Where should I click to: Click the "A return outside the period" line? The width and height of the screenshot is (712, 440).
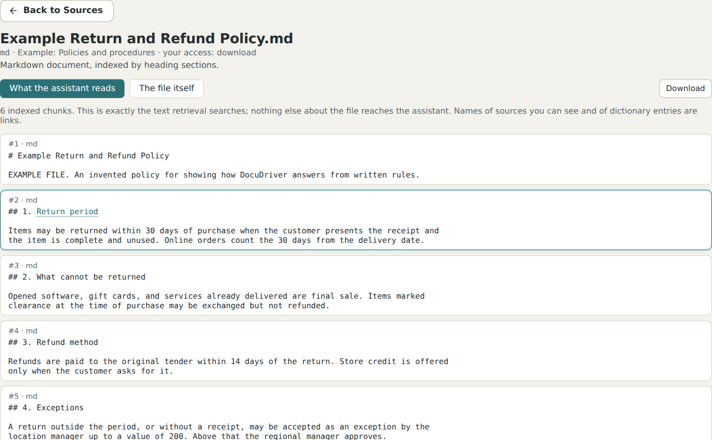[219, 427]
